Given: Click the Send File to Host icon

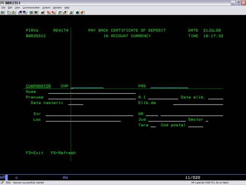Looking at the screenshot, I should 20,13.
